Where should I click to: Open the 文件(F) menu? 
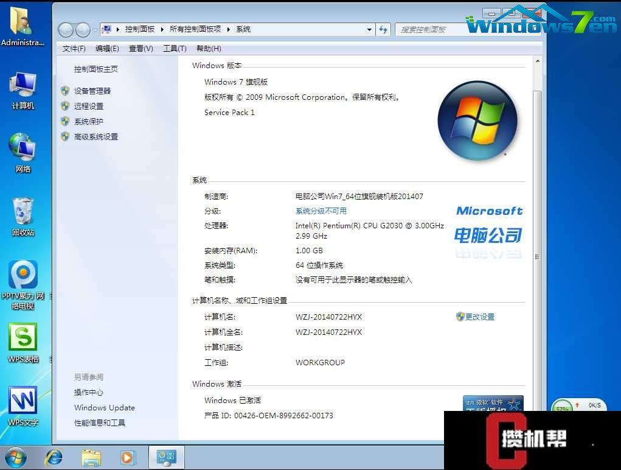coord(74,49)
